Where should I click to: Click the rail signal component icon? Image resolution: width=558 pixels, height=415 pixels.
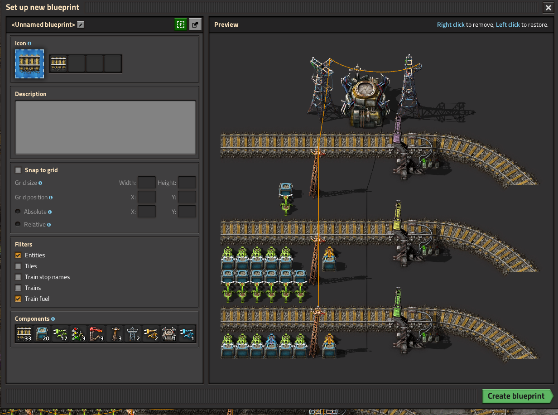pyautogui.click(x=79, y=334)
